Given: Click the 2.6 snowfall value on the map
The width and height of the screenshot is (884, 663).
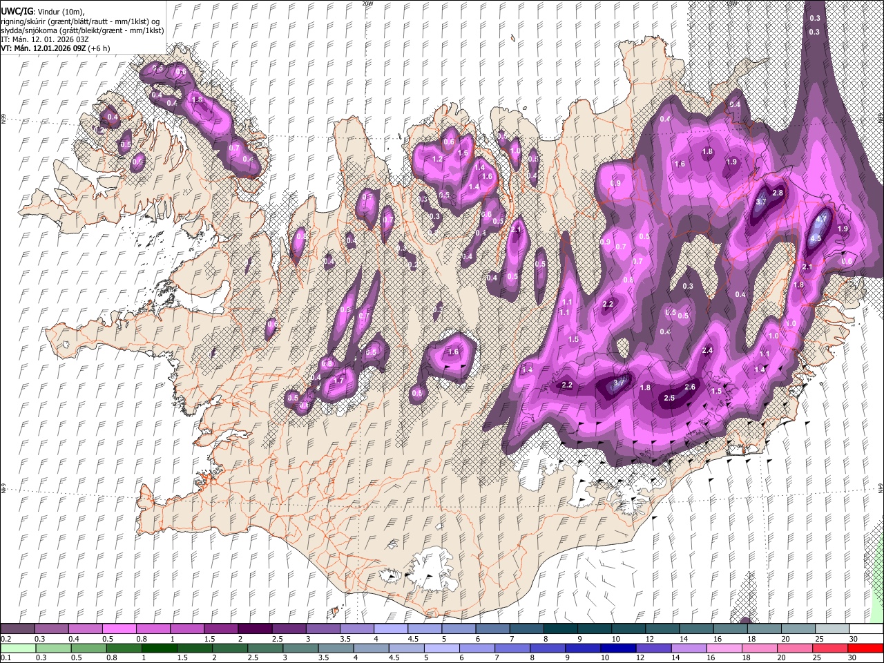Looking at the screenshot, I should point(690,387).
